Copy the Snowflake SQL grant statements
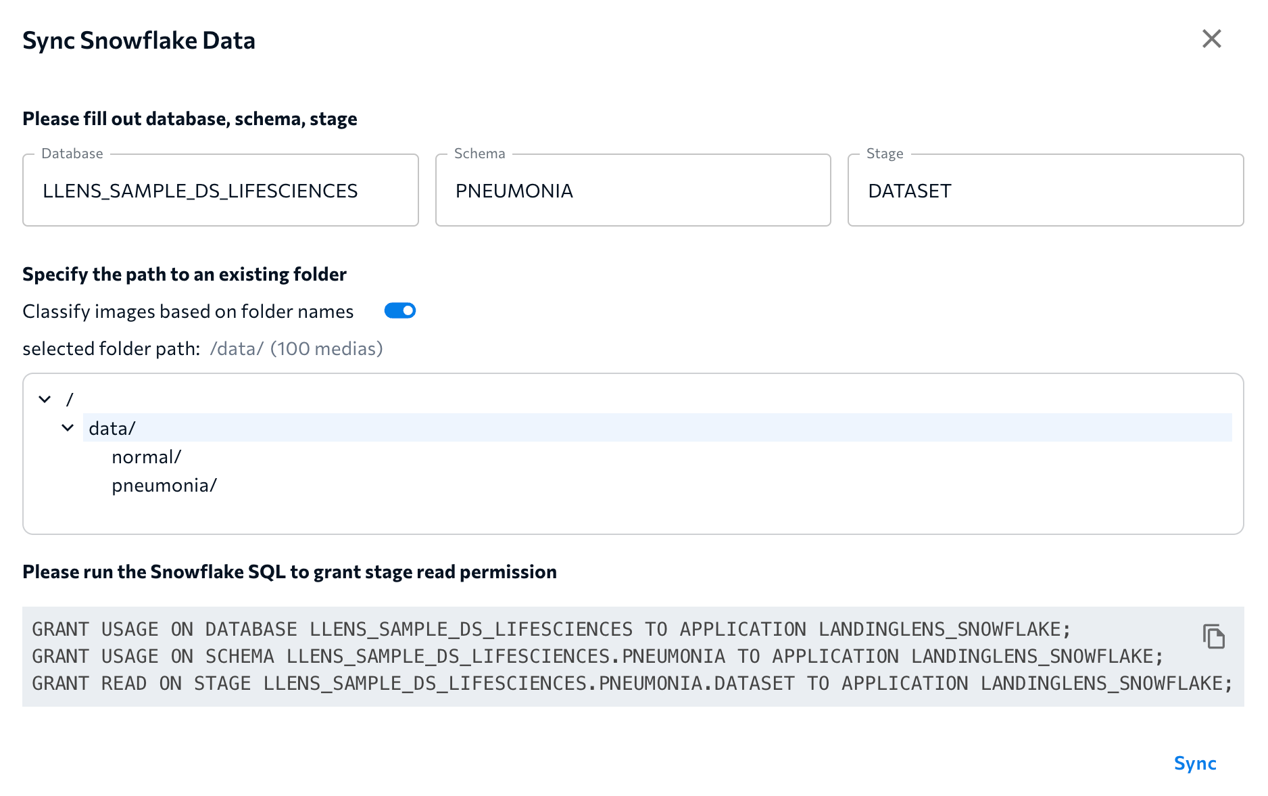This screenshot has width=1268, height=796. pos(1213,636)
